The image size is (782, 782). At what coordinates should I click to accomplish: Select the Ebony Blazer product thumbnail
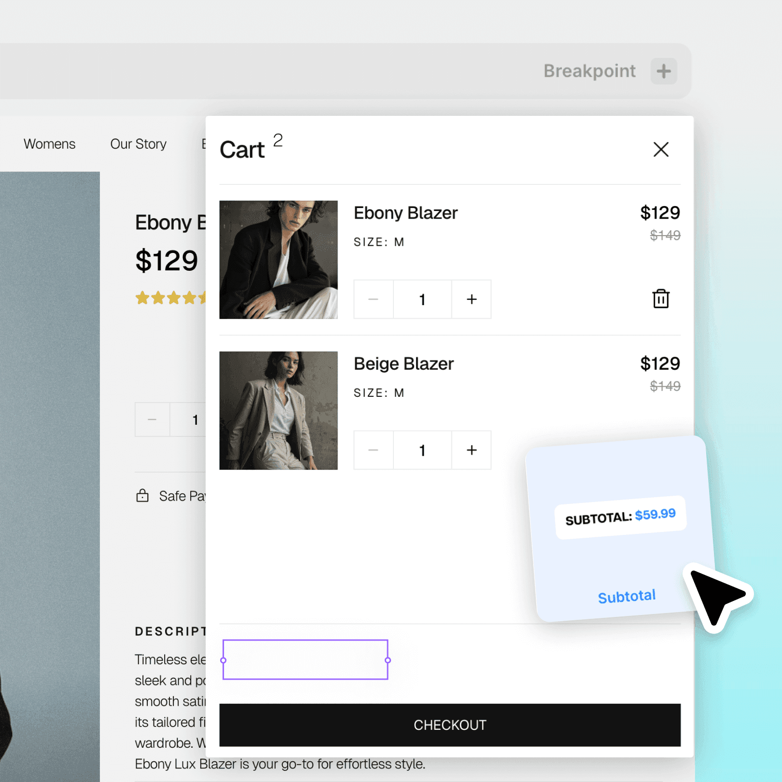point(279,260)
